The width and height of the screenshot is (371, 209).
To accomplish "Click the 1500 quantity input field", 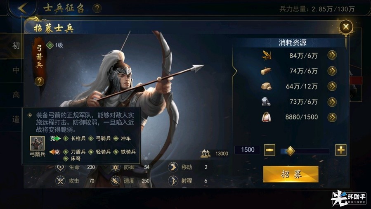I will click(x=247, y=150).
